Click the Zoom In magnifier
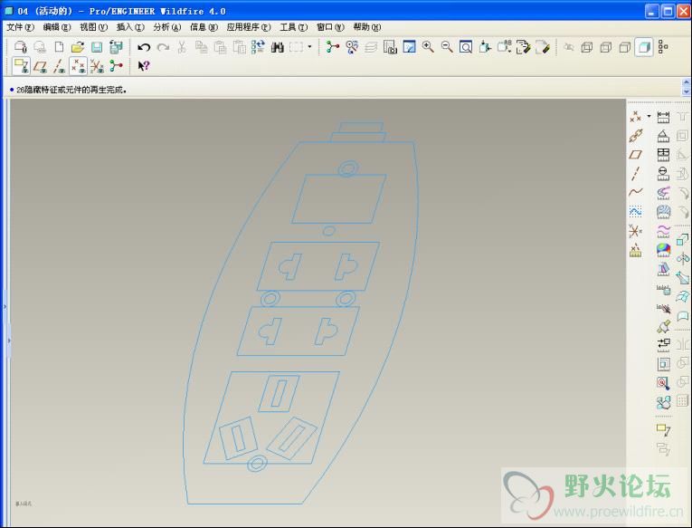 coord(428,47)
